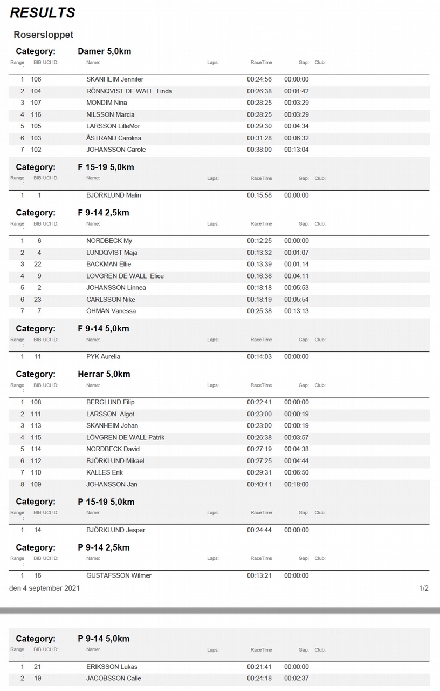
Task: Click ERIKSSON Lukas result row
Action: pyautogui.click(x=219, y=667)
